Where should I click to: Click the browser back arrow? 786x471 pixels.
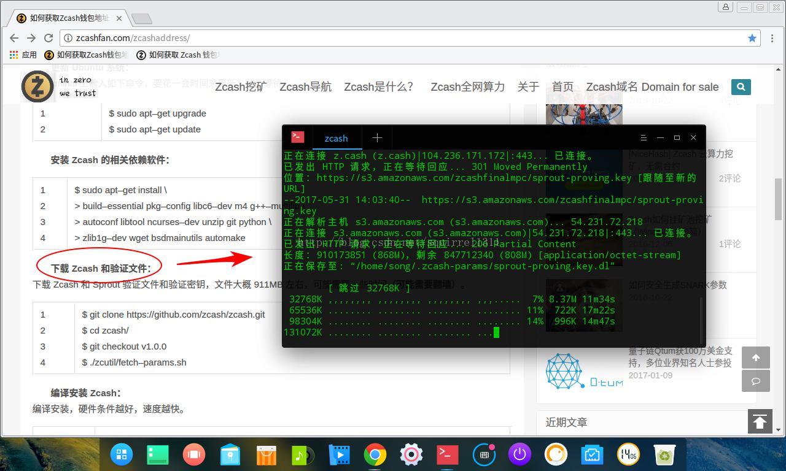click(x=14, y=37)
